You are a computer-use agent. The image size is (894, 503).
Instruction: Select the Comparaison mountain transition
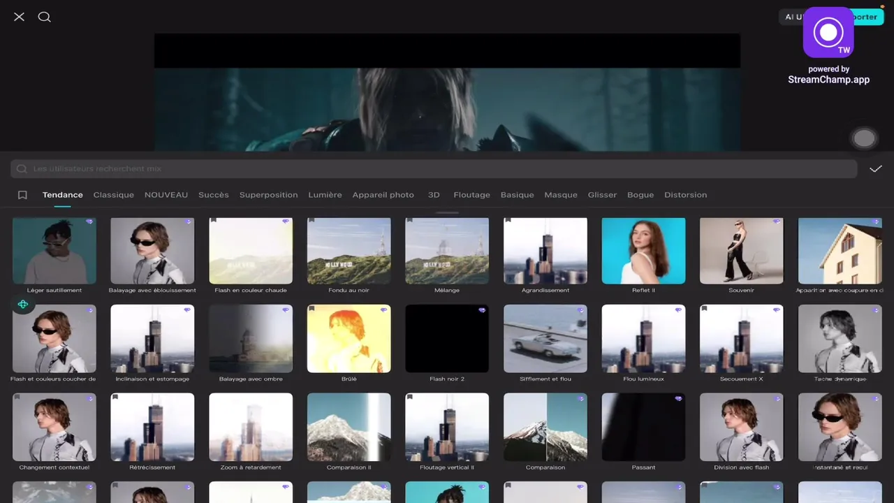click(545, 427)
